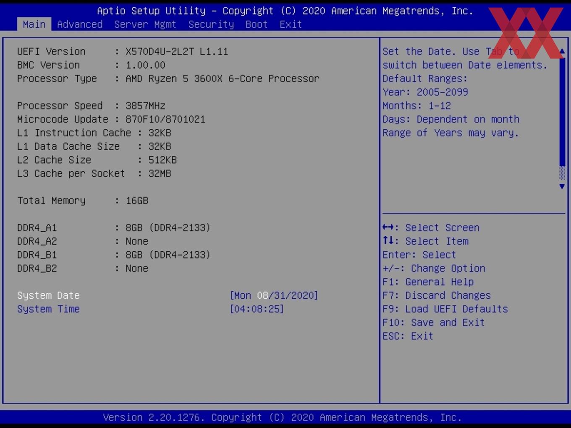The image size is (571, 428).
Task: Click the Processor Type AMD Ryzen 5 3600X text
Action: point(223,78)
